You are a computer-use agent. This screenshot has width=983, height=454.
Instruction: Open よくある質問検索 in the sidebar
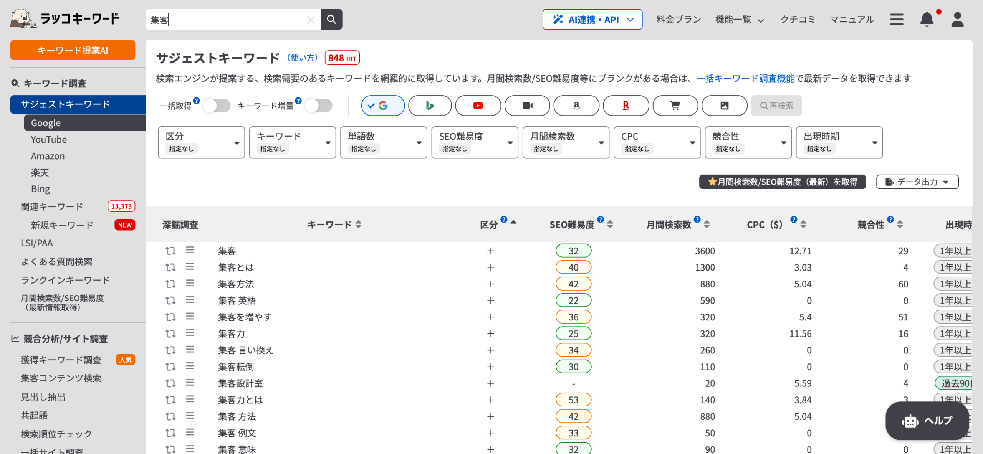(56, 262)
